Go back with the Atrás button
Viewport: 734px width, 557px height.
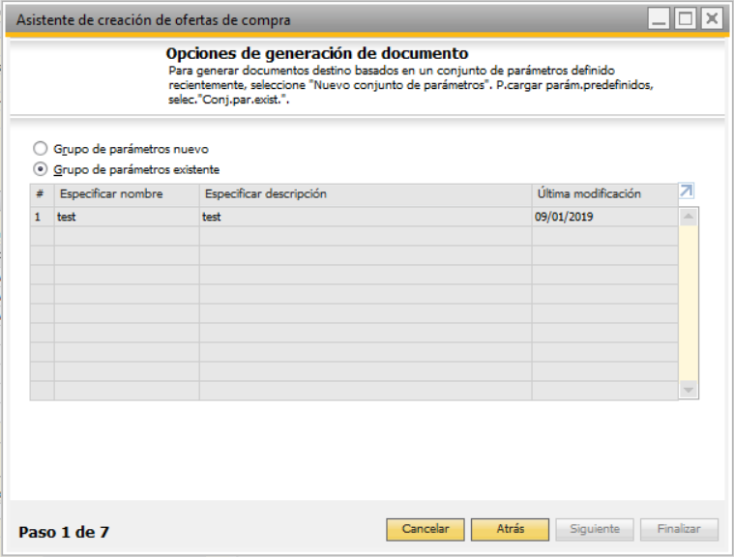click(510, 529)
